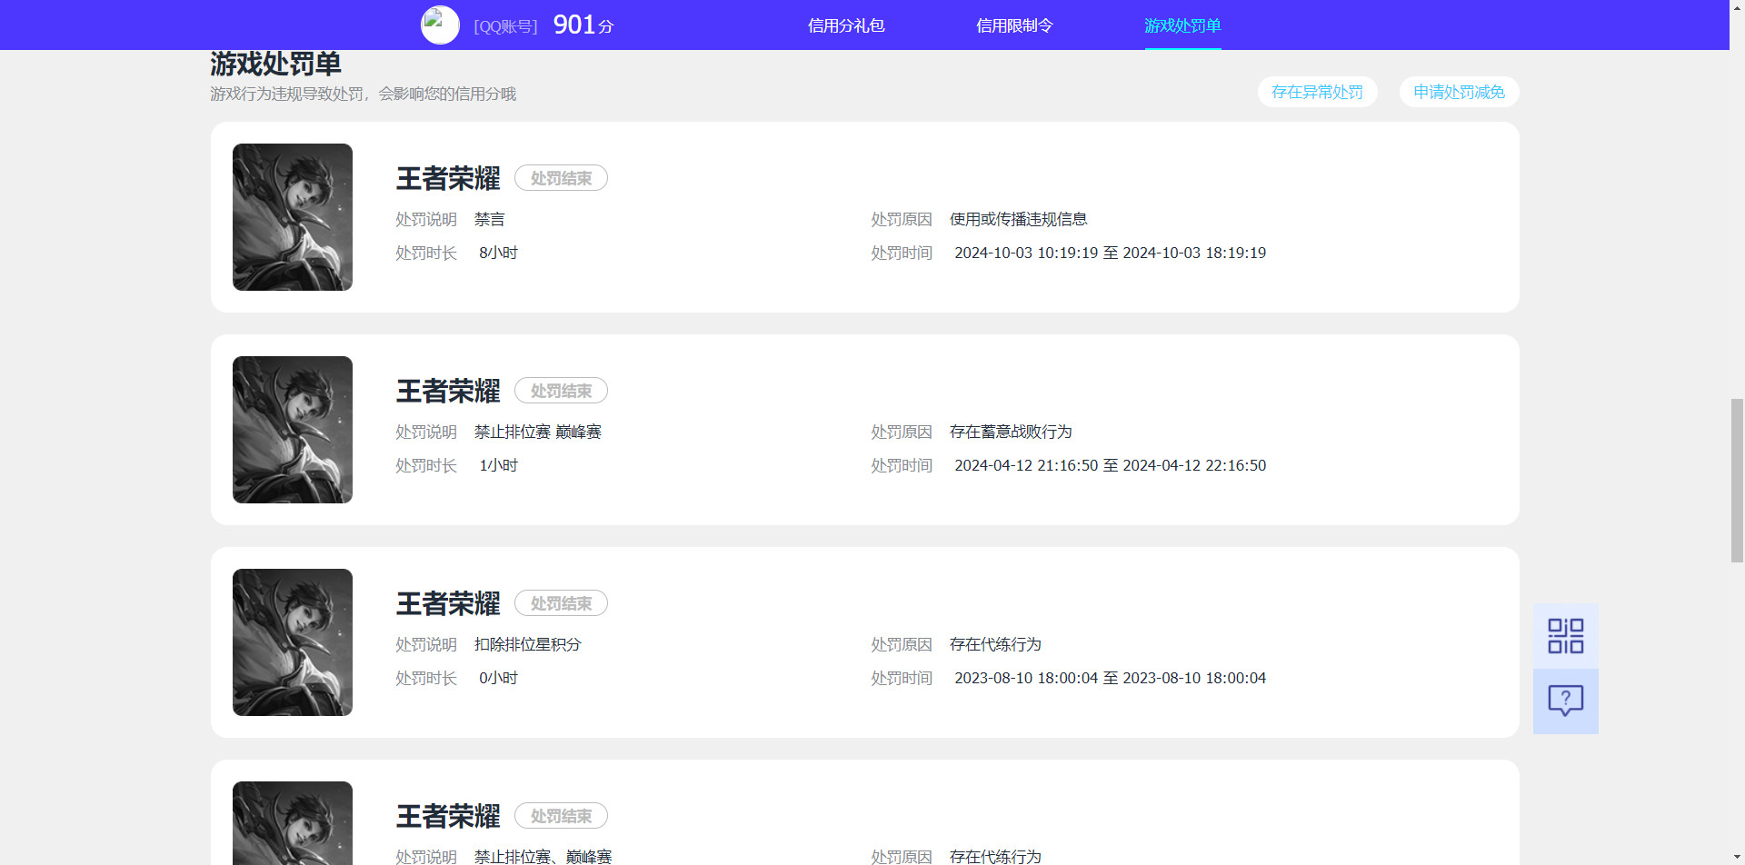Switch to the 信用限制令 tab
1745x865 pixels.
point(1014,25)
